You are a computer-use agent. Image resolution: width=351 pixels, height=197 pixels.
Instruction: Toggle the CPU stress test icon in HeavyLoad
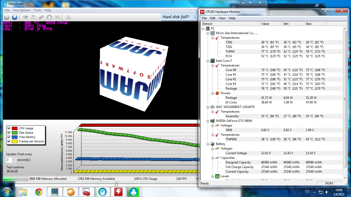(x=25, y=17)
